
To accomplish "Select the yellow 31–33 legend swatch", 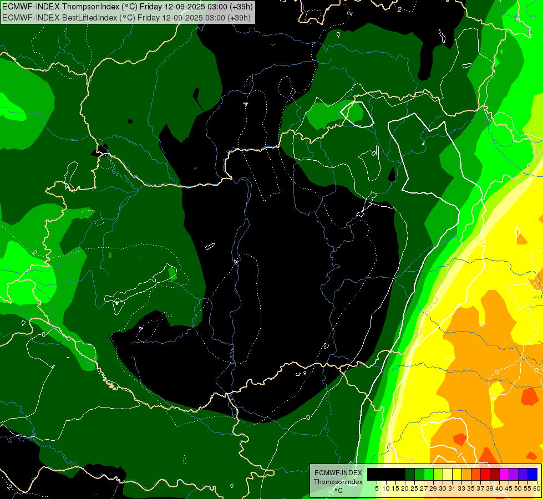I will [x=457, y=474].
